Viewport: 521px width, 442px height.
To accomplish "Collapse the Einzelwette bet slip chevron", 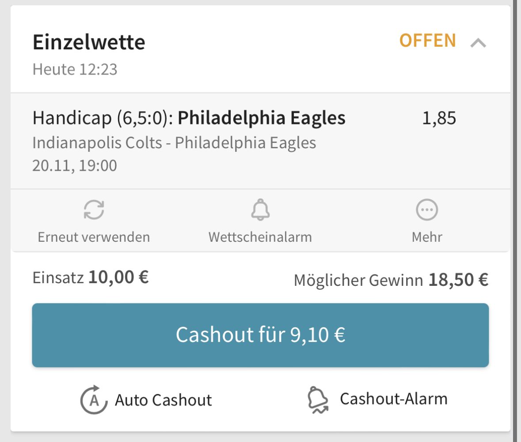I will tap(478, 43).
